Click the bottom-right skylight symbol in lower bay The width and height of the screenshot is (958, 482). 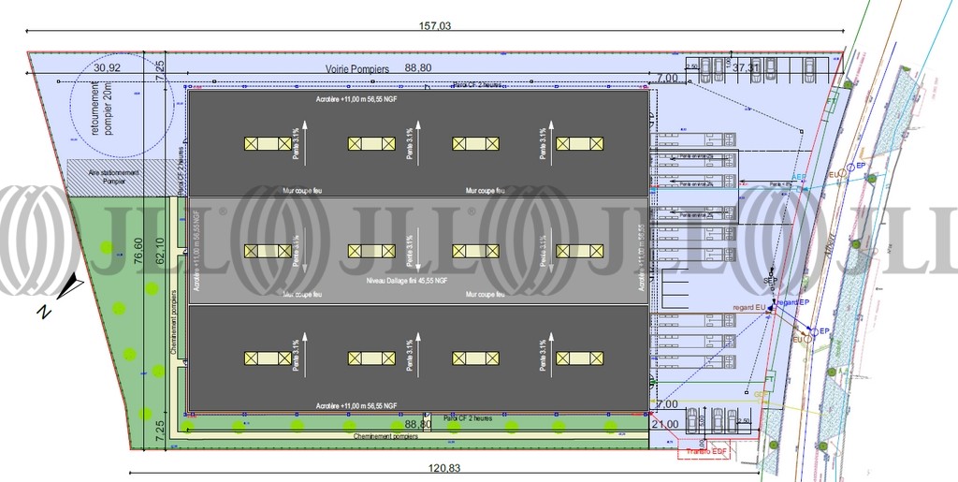pyautogui.click(x=579, y=358)
